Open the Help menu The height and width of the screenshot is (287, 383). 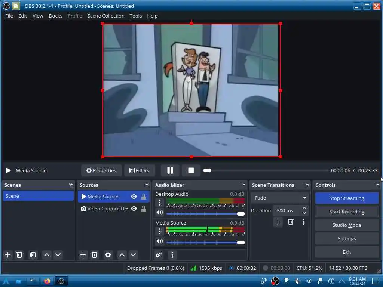(x=152, y=16)
